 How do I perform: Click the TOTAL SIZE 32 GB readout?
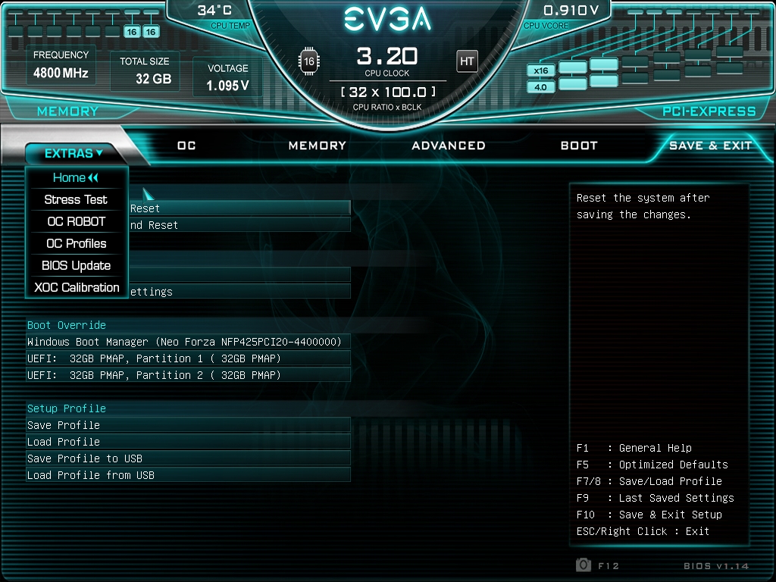tap(145, 70)
